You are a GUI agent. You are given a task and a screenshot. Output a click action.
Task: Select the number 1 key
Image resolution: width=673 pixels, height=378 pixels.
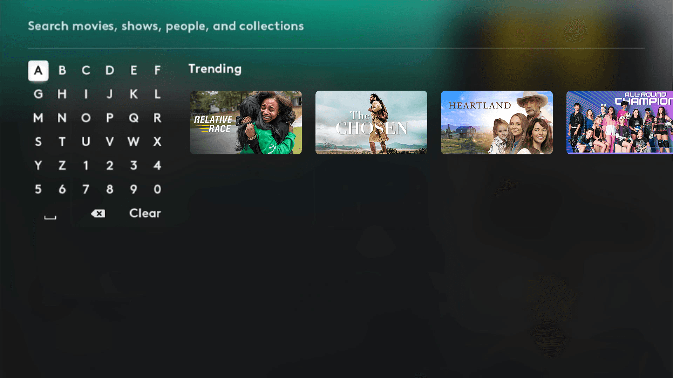click(86, 166)
